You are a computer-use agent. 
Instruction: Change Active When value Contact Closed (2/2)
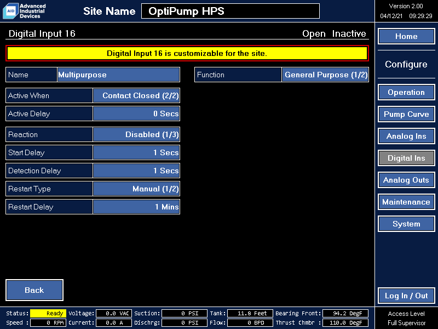(136, 95)
